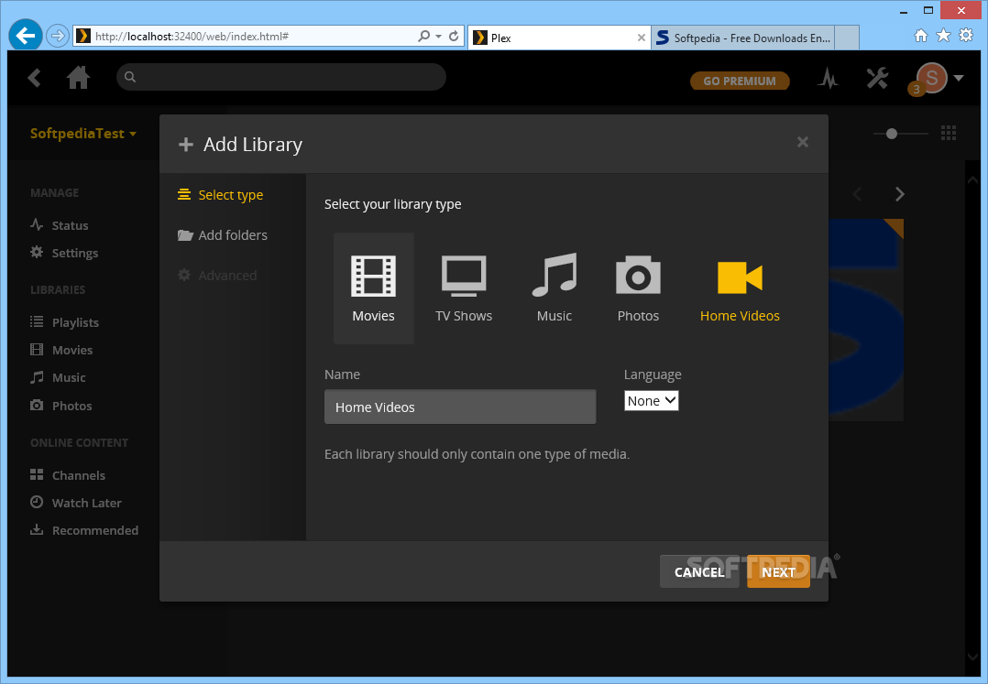Expand the SoftpediaTest server dropdown
988x684 pixels.
click(x=83, y=134)
